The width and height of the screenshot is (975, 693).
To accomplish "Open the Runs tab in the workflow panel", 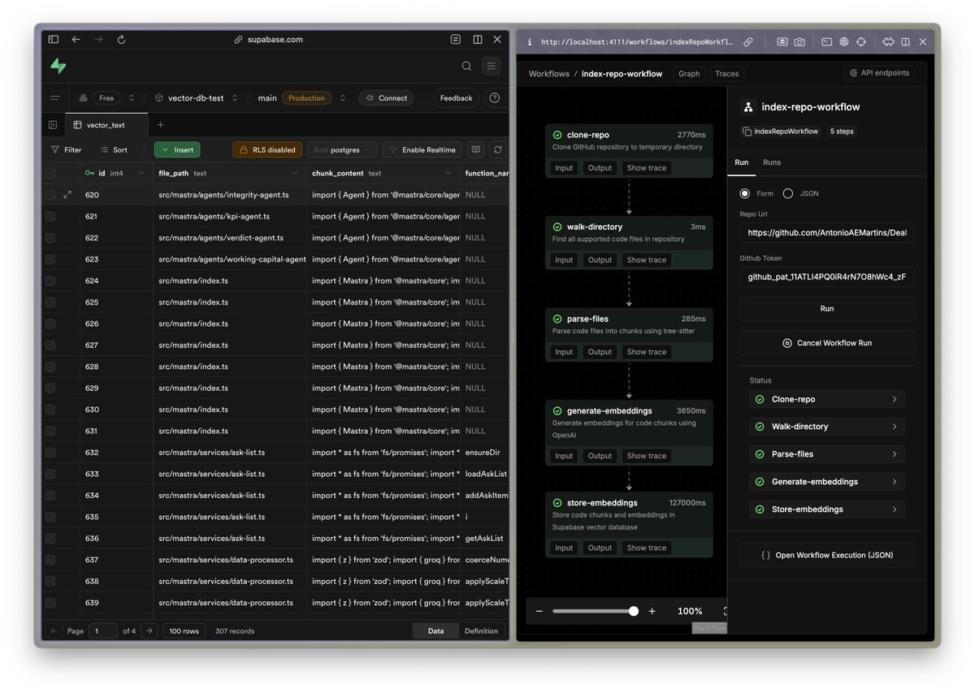I will 772,162.
